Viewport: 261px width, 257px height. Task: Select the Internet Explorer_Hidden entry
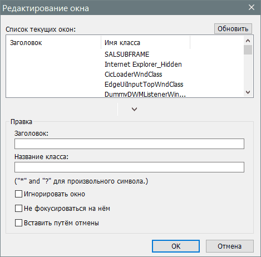(125, 65)
